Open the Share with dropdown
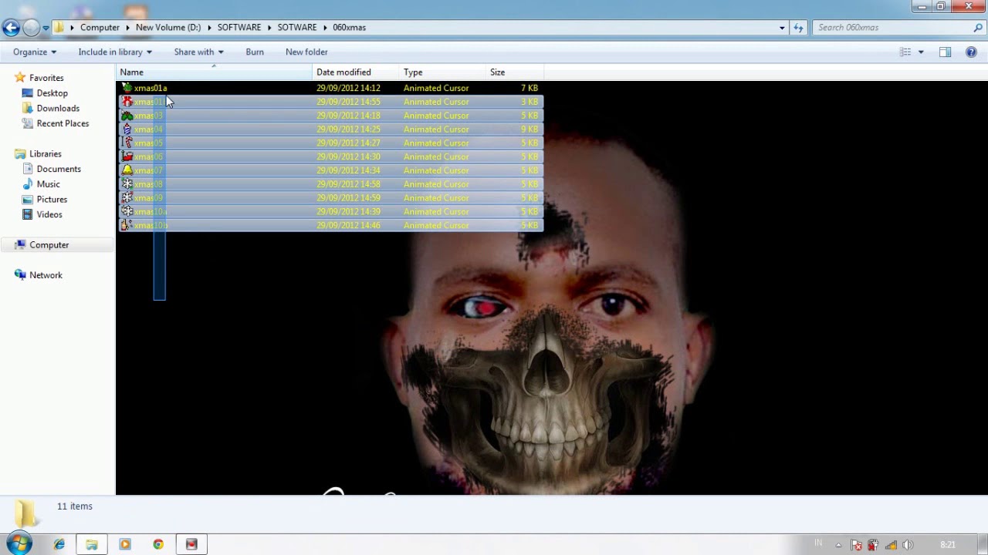 (198, 52)
